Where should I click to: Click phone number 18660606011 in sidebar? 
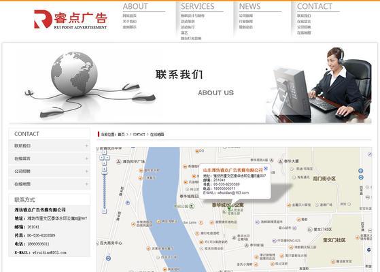click(38, 244)
